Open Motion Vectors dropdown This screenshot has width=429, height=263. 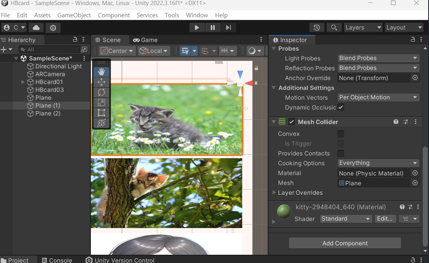tap(378, 97)
